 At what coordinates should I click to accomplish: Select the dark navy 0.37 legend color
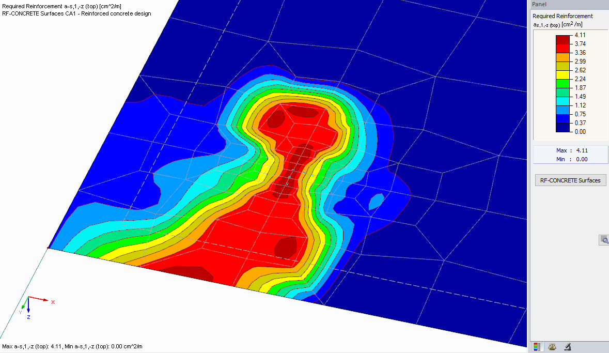[x=563, y=128]
